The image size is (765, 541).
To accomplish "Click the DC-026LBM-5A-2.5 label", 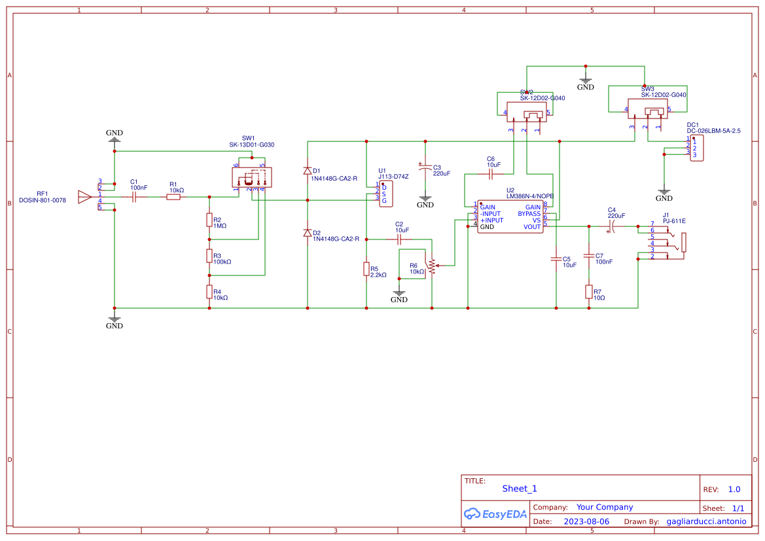I will coord(714,131).
